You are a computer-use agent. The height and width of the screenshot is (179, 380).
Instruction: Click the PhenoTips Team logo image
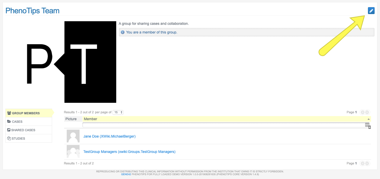71,62
